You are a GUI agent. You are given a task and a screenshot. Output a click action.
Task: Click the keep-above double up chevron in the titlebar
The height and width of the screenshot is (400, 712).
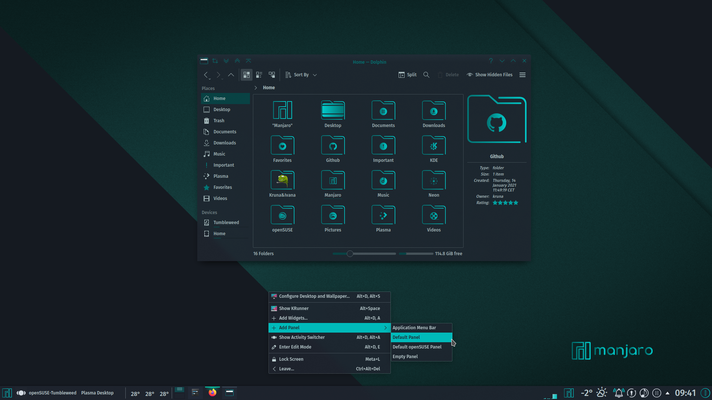click(237, 61)
